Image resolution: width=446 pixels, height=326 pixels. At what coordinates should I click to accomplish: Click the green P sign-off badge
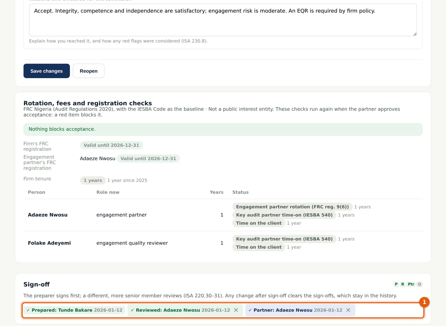coord(396,284)
